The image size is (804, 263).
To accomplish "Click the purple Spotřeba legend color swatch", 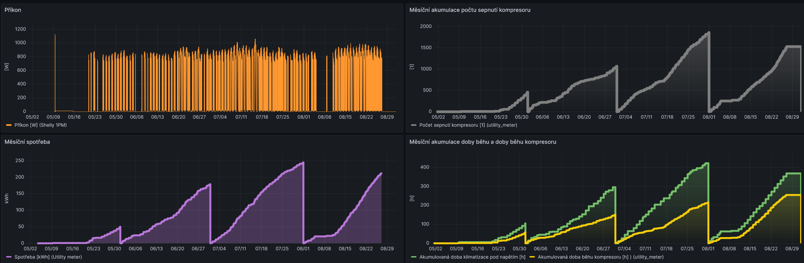I will click(x=9, y=257).
